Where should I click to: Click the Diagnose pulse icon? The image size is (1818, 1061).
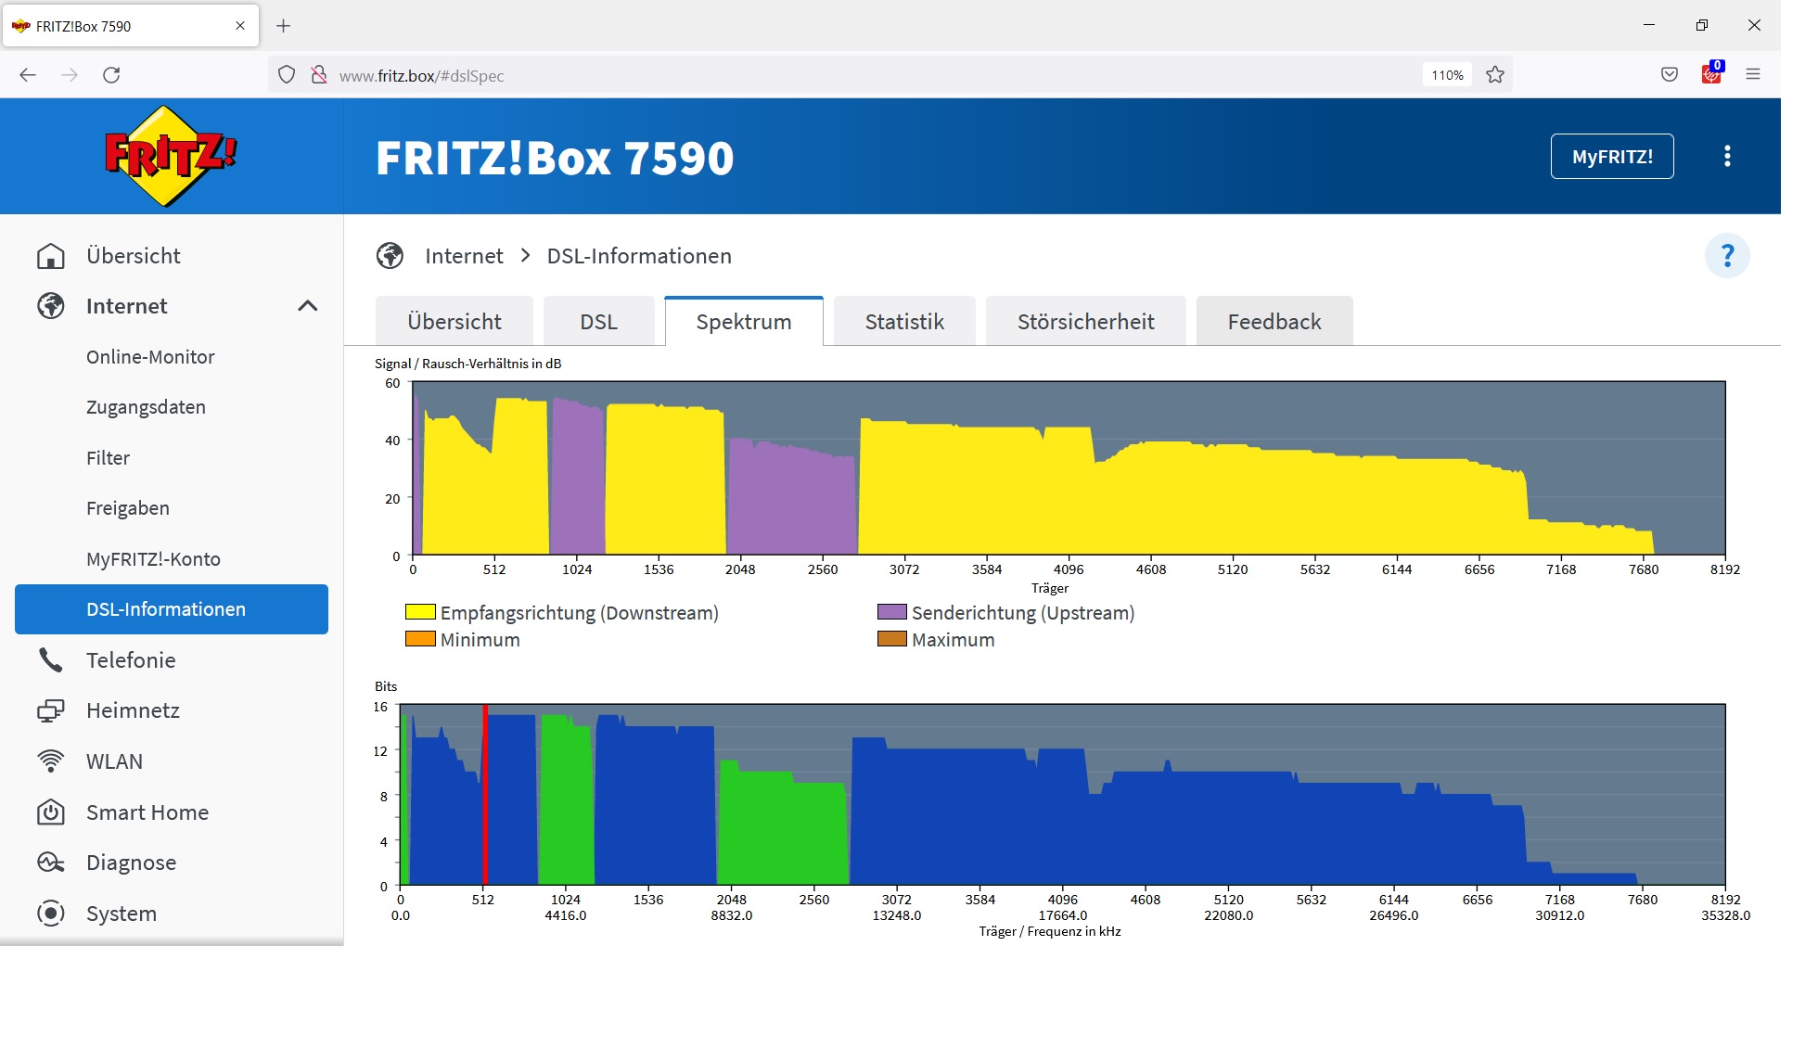click(50, 863)
